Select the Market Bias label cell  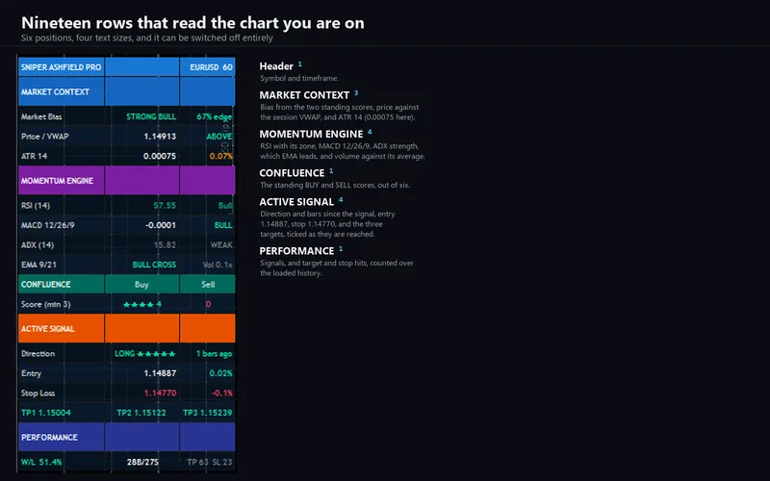41,116
